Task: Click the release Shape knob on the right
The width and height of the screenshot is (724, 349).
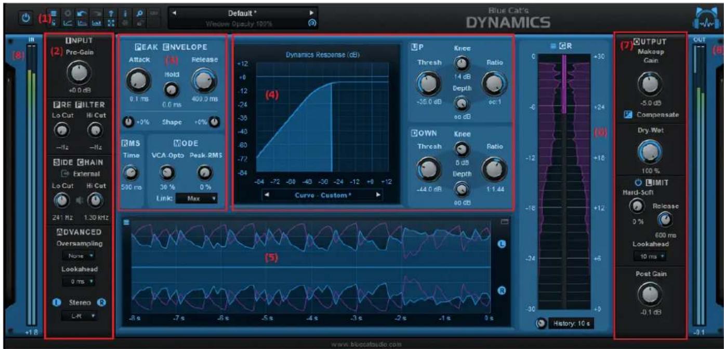Action: tap(215, 122)
